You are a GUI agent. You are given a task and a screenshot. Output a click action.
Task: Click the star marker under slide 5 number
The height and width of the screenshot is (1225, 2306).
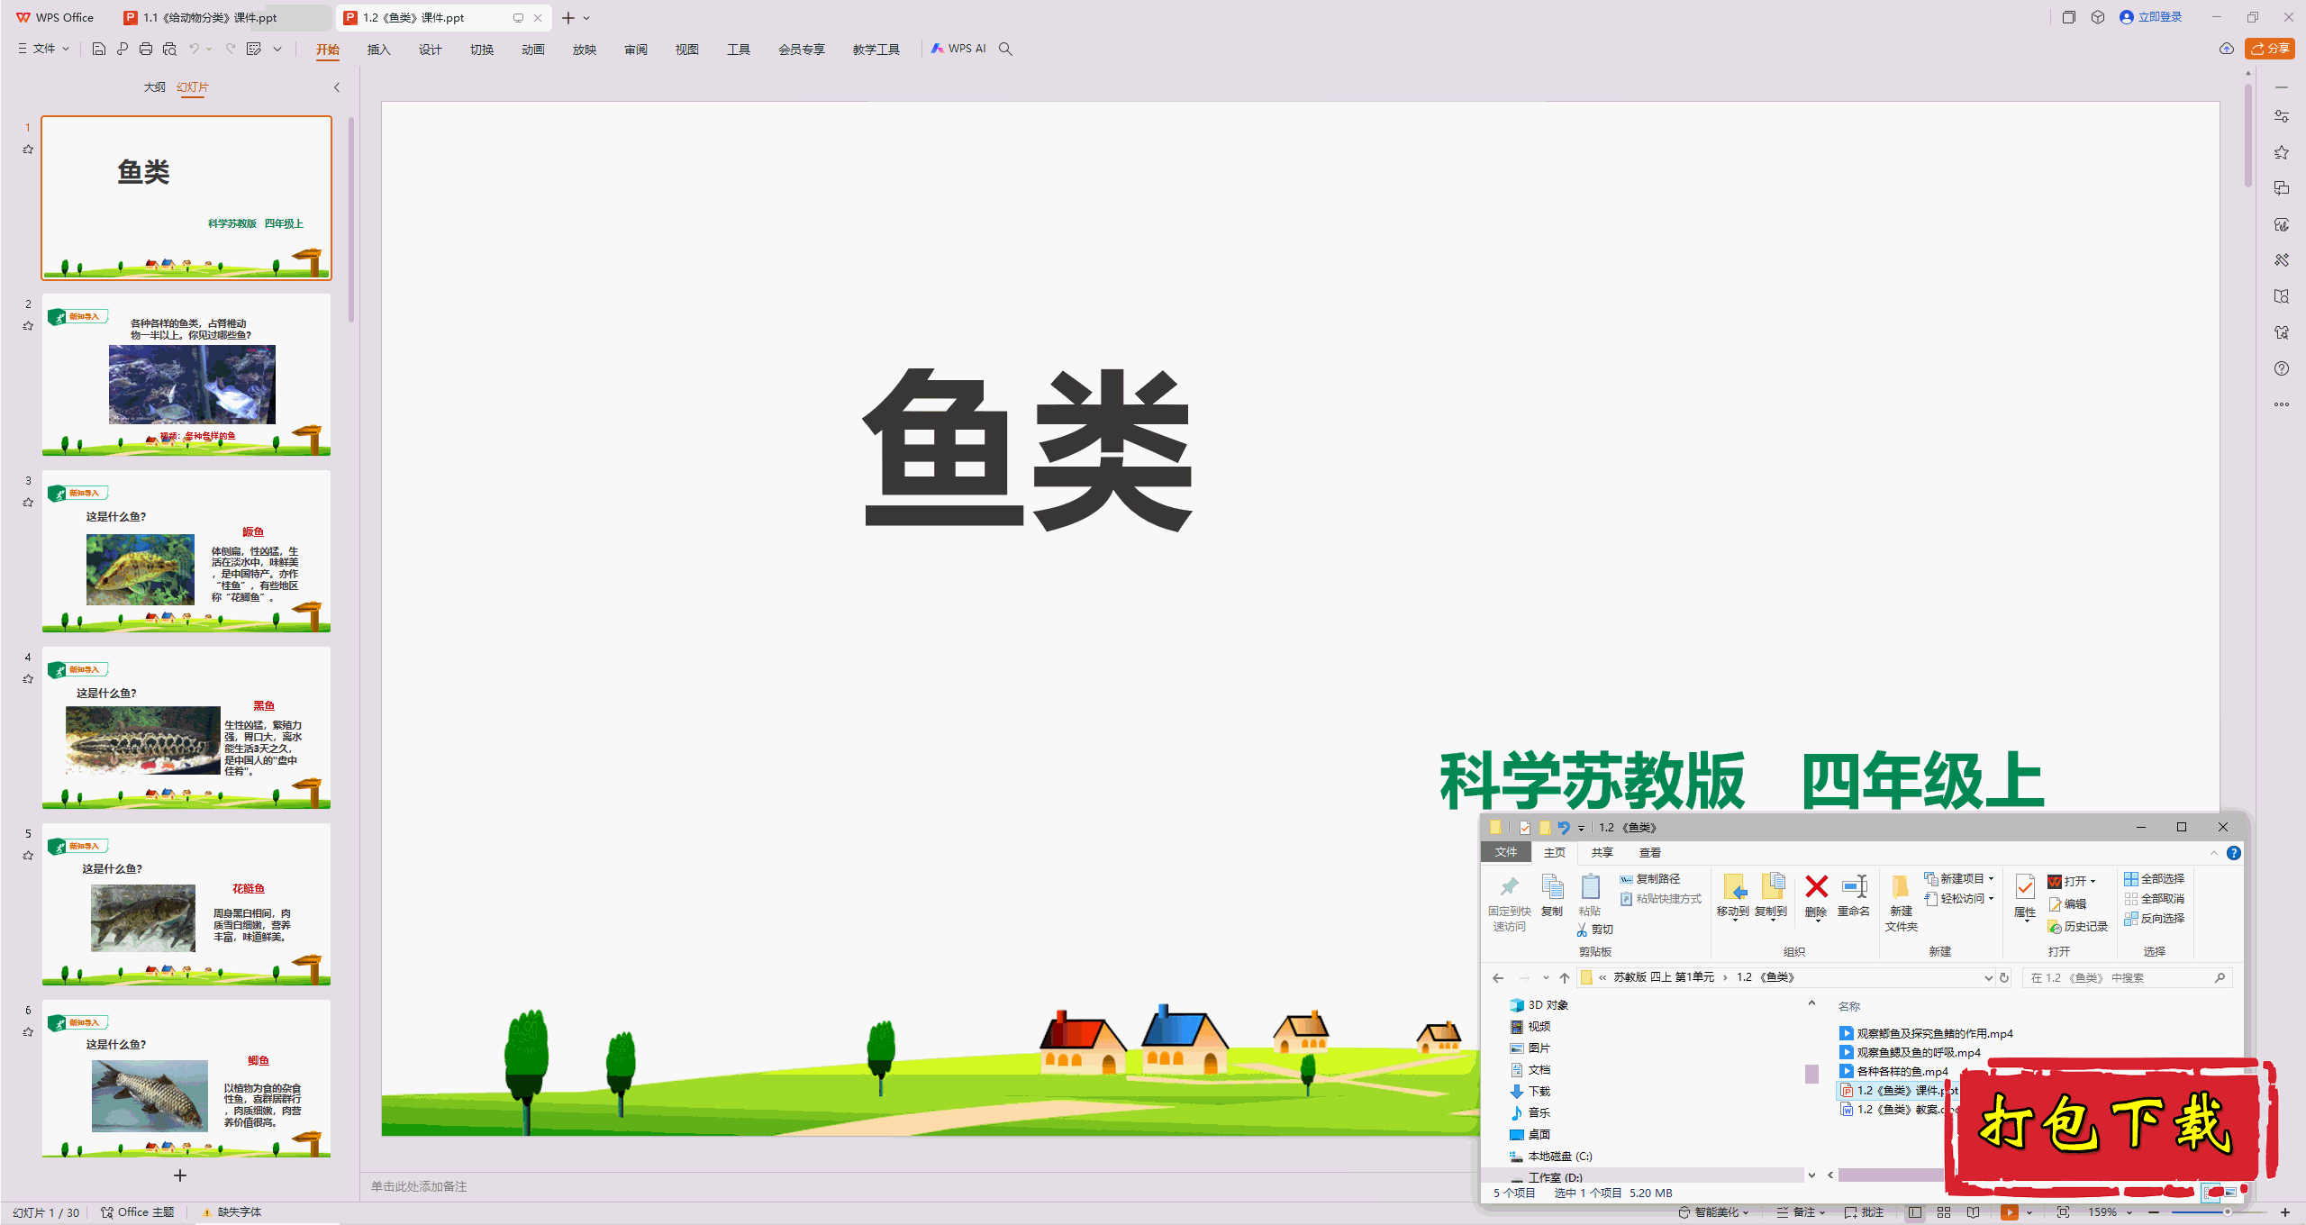tap(28, 856)
